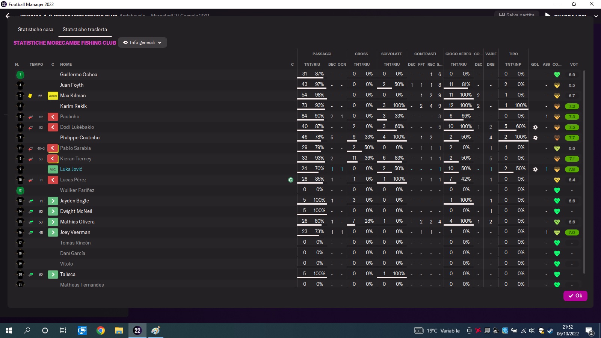Click the Salva partita button

coord(516,14)
